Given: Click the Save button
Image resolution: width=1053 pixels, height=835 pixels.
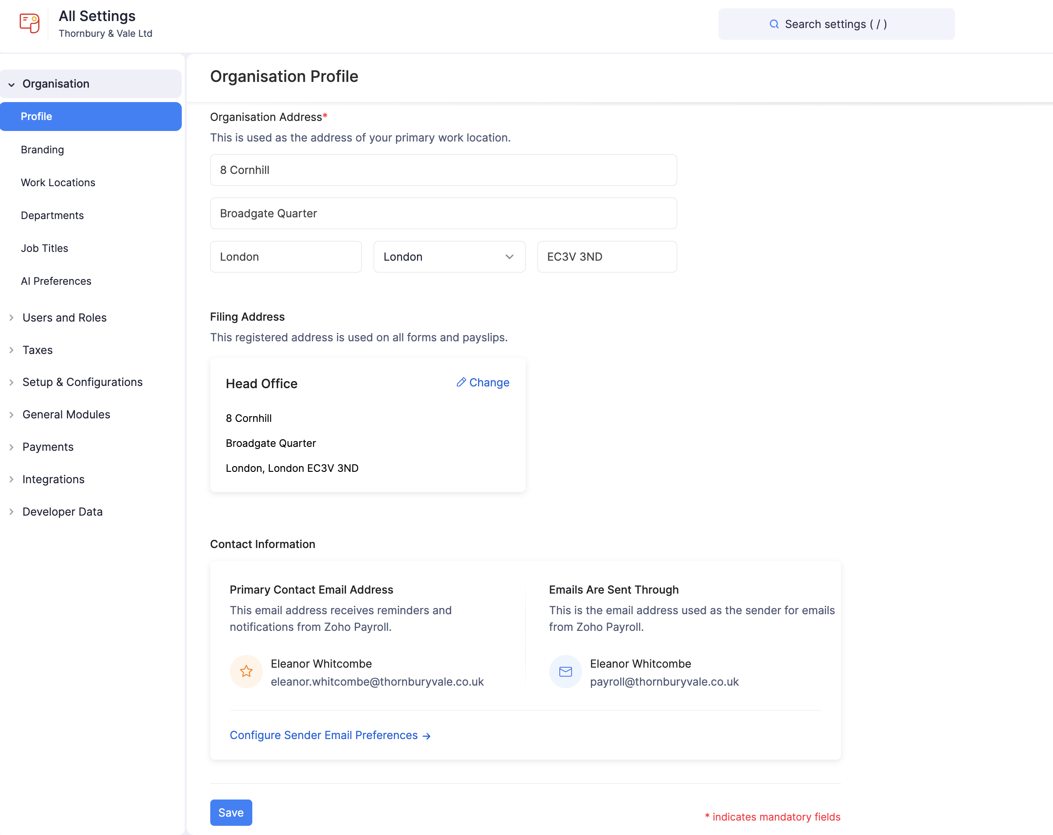Looking at the screenshot, I should pyautogui.click(x=231, y=813).
